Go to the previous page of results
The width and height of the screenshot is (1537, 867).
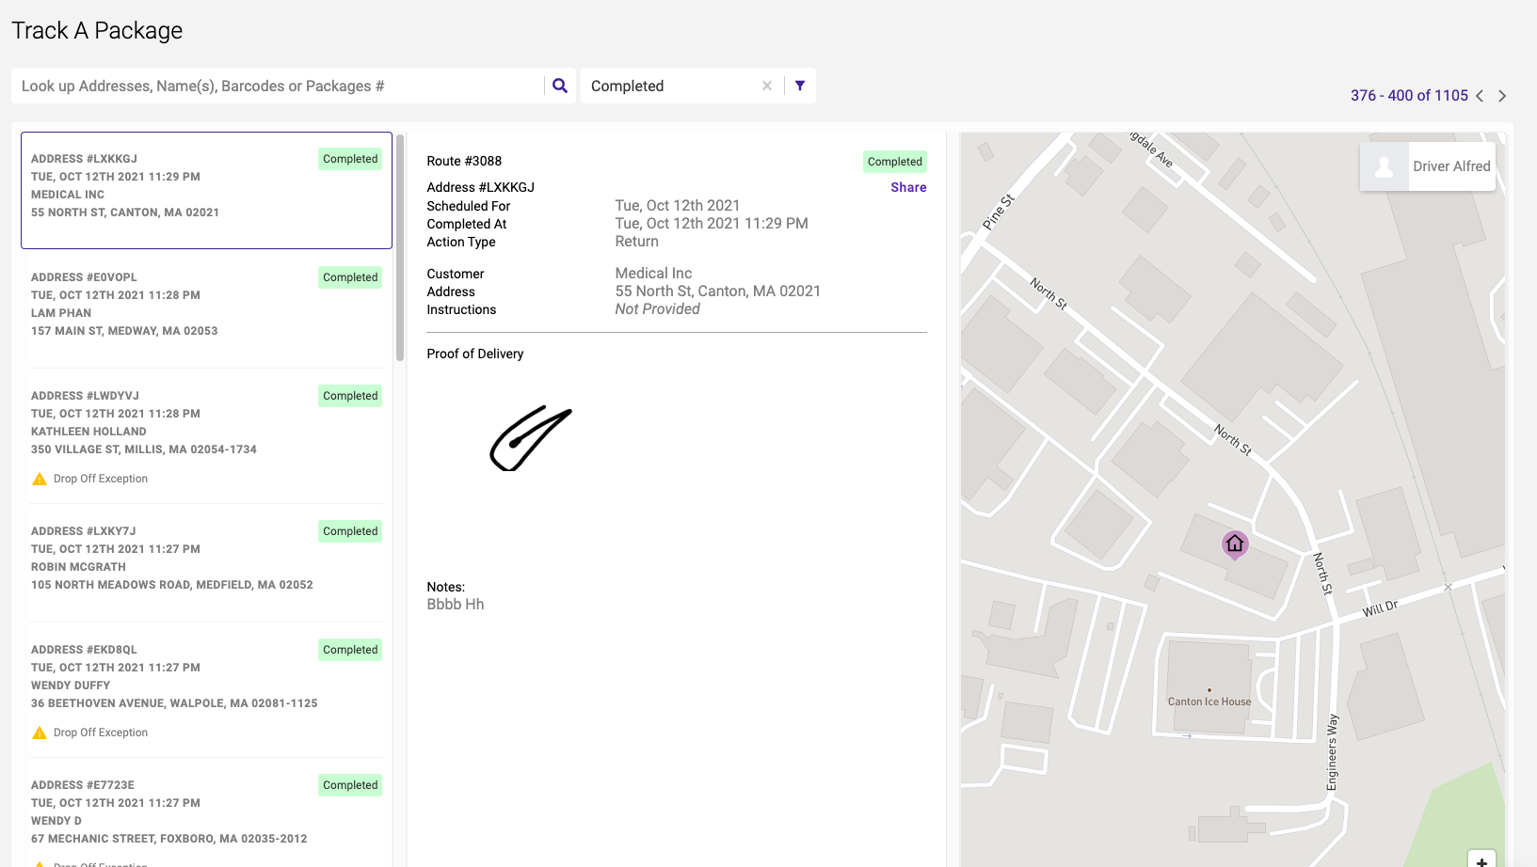coord(1480,96)
